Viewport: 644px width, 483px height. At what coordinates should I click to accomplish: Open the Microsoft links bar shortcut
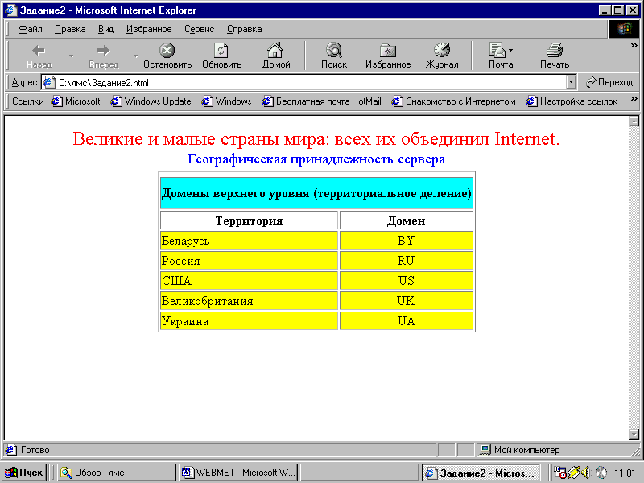click(76, 101)
